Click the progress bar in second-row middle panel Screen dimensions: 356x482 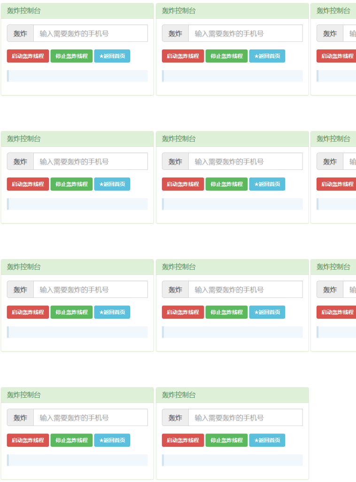(x=232, y=204)
